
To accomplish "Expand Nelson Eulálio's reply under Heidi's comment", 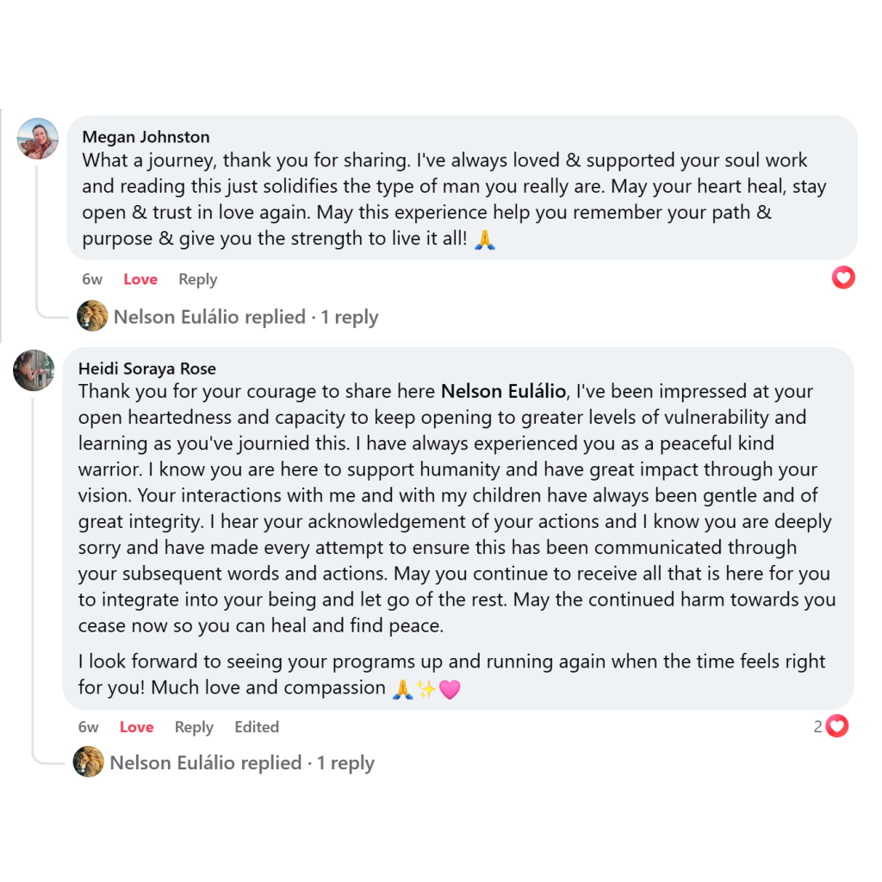I will pyautogui.click(x=242, y=763).
